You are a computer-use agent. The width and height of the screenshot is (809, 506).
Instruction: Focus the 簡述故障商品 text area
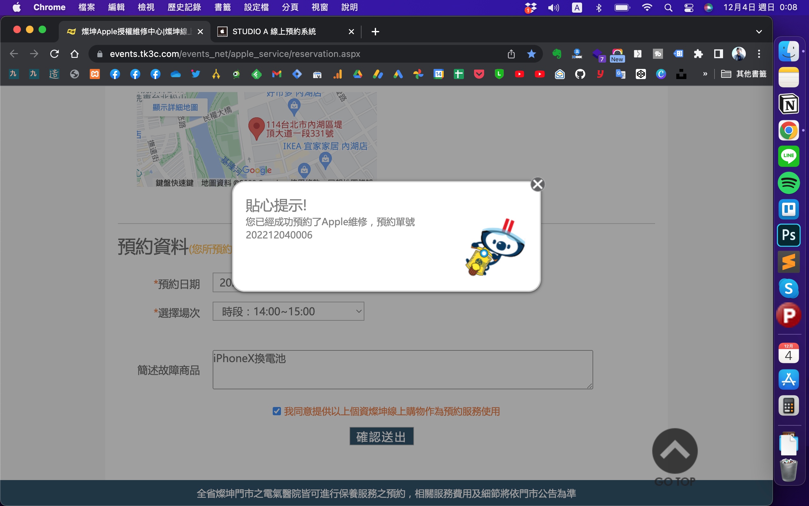tap(403, 369)
